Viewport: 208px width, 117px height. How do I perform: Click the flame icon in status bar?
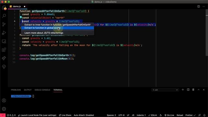(x=161, y=115)
